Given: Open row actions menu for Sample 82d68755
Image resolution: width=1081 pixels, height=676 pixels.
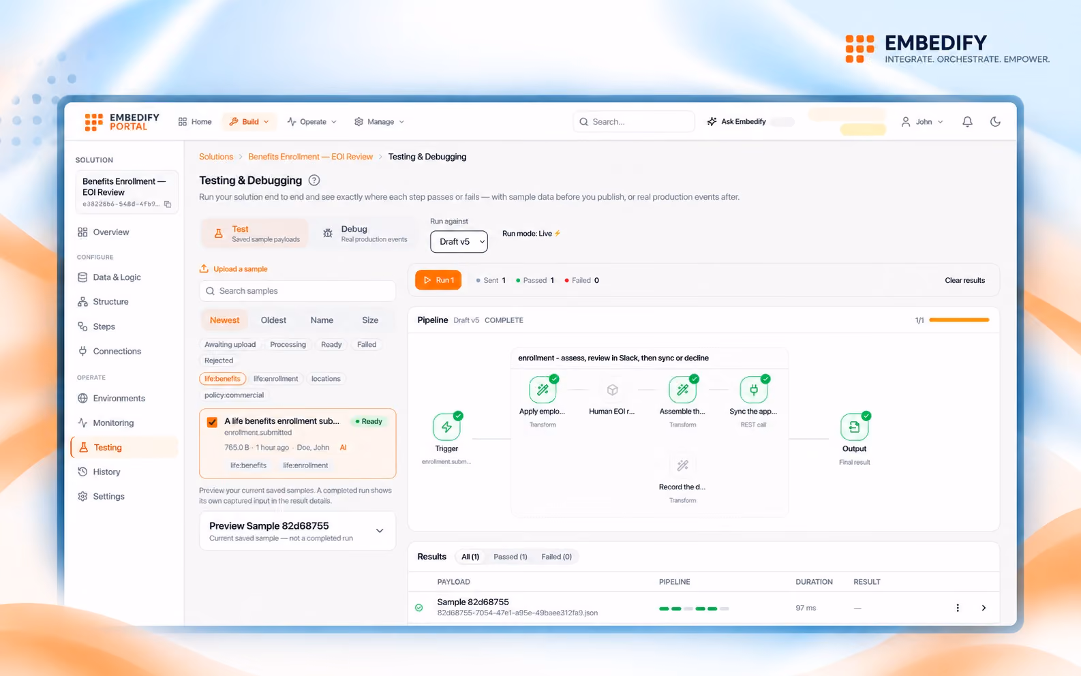Looking at the screenshot, I should [958, 608].
